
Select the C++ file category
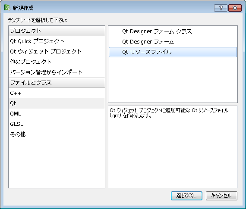click(57, 93)
